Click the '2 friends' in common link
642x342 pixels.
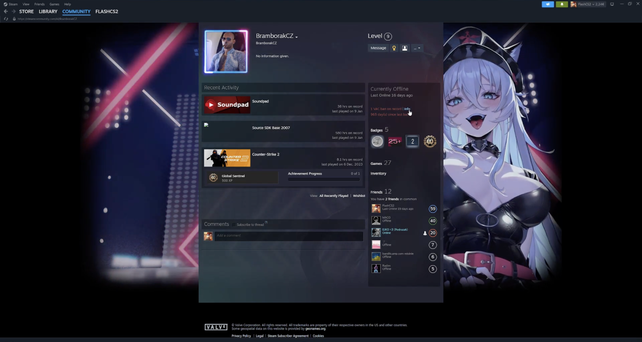[x=392, y=199]
